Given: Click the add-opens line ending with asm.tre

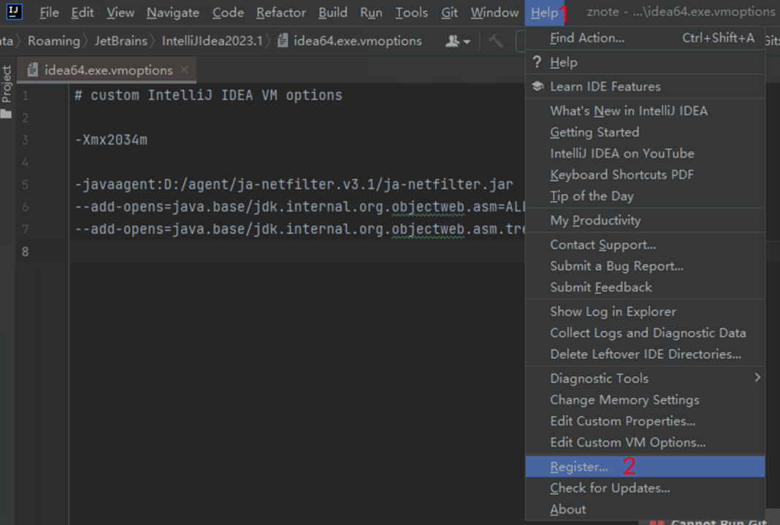Looking at the screenshot, I should click(x=300, y=229).
